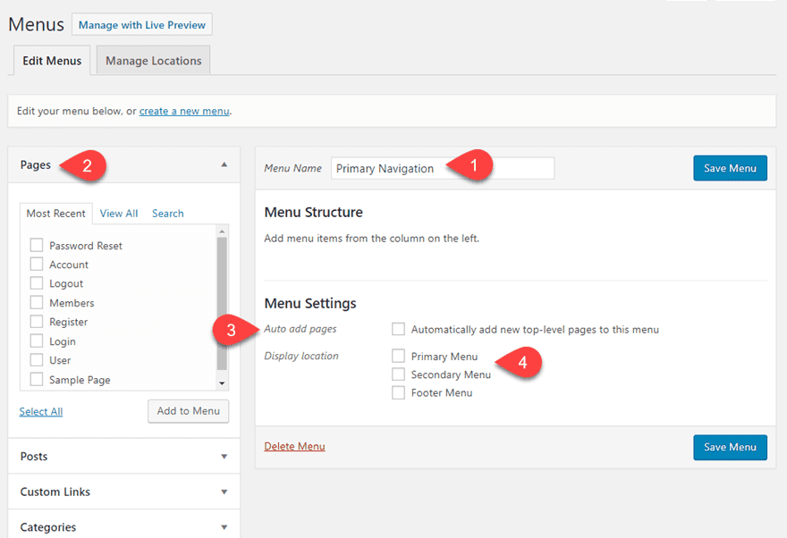Check the Password Reset page checkbox

37,245
